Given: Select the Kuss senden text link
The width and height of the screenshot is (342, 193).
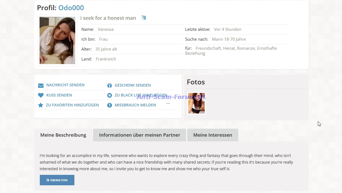Looking at the screenshot, I should 59,95.
